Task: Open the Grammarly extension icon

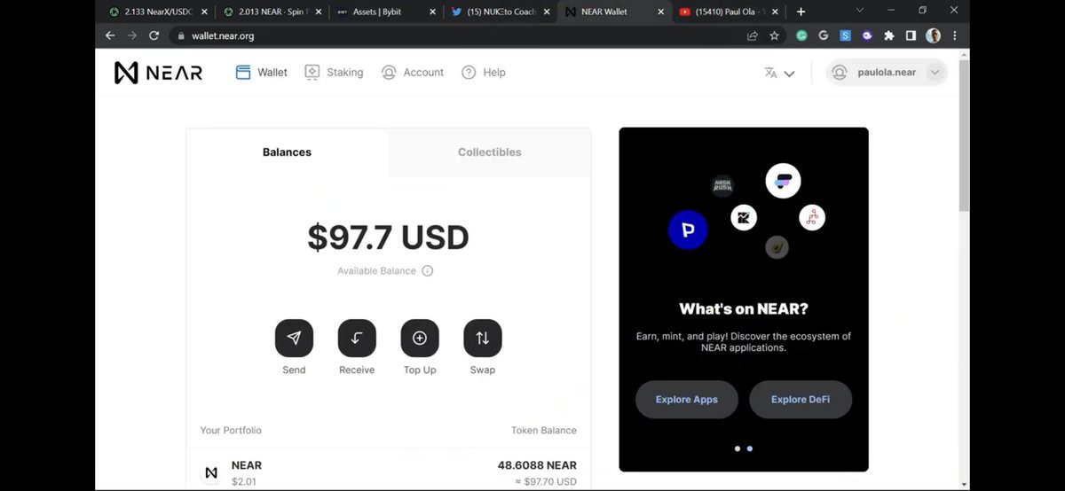Action: point(801,35)
